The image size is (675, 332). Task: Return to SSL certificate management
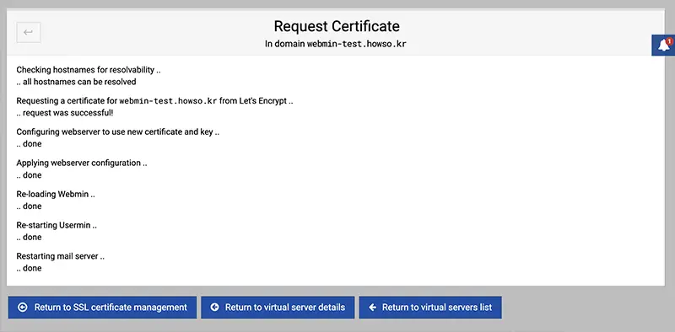coord(102,308)
